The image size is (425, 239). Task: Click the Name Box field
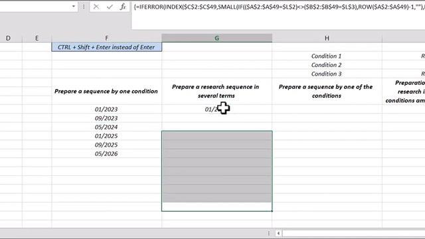(35, 7)
